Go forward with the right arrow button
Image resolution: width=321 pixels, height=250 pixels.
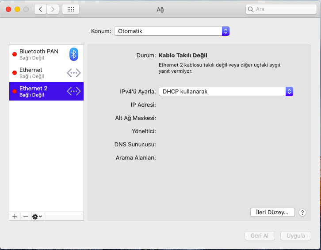pos(53,9)
